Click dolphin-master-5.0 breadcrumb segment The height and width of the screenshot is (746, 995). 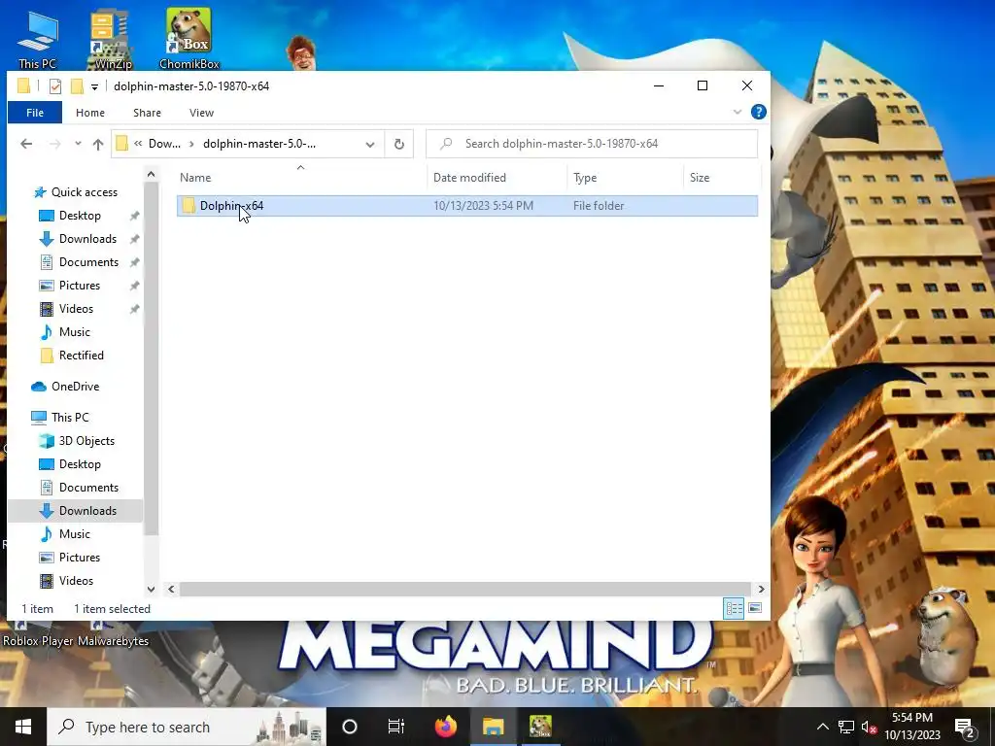pyautogui.click(x=258, y=144)
